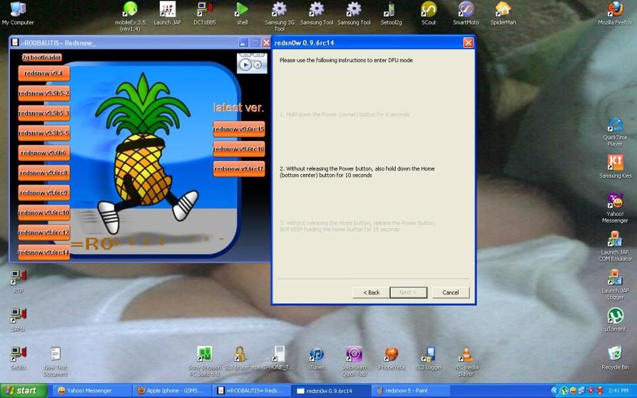Image resolution: width=637 pixels, height=398 pixels.
Task: Open the SmartMoto desktop icon
Action: pyautogui.click(x=466, y=14)
